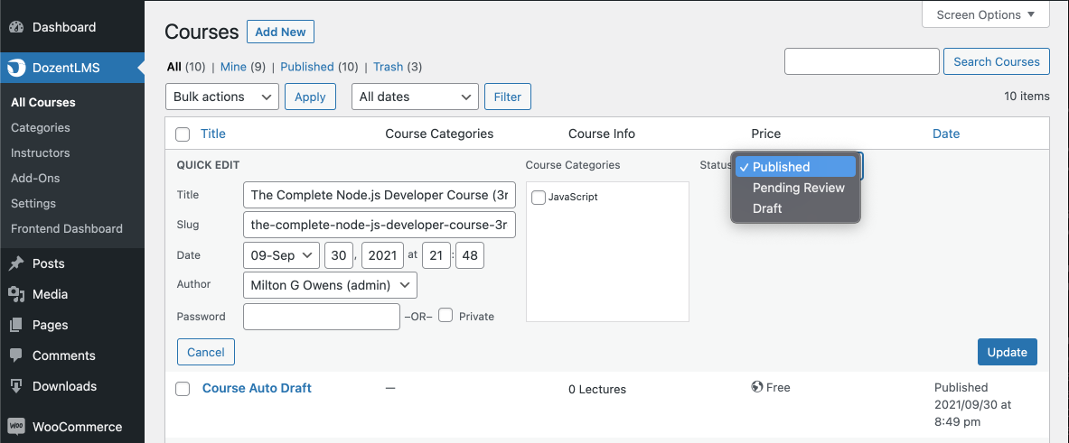This screenshot has width=1069, height=443.
Task: Click the Search Courses button
Action: [x=996, y=61]
